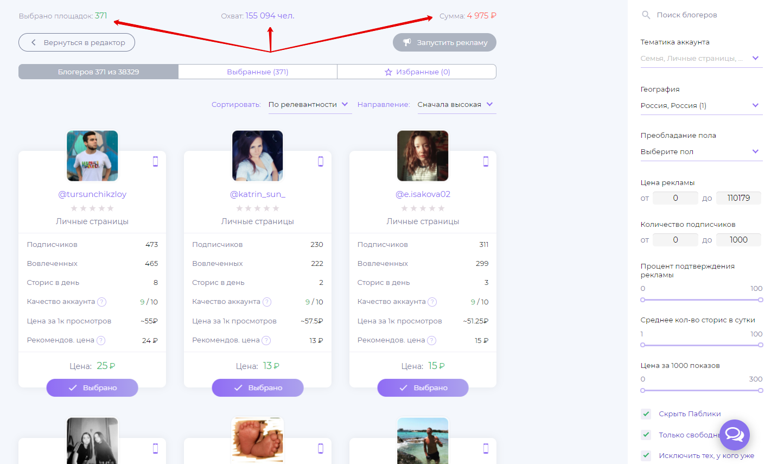771x464 pixels.
Task: Click Цена: 13 ₽ on @katrin_sun_ card
Action: pos(258,366)
